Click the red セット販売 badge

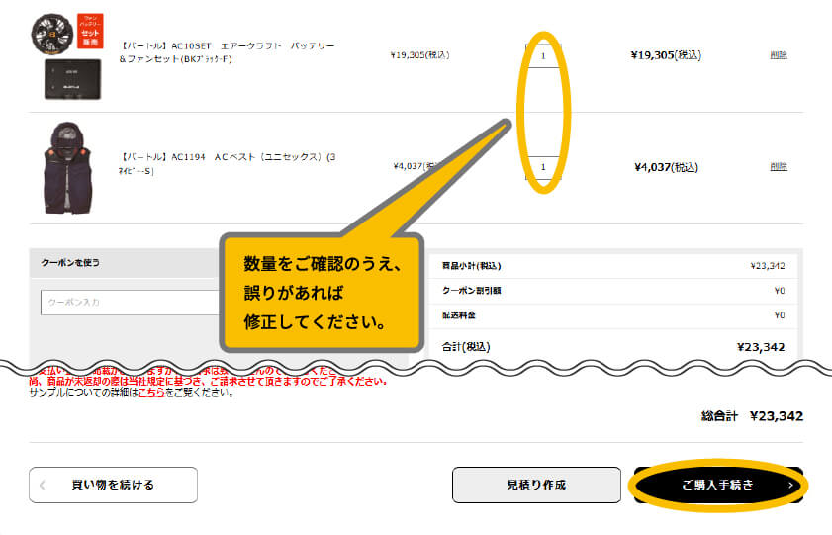89,30
